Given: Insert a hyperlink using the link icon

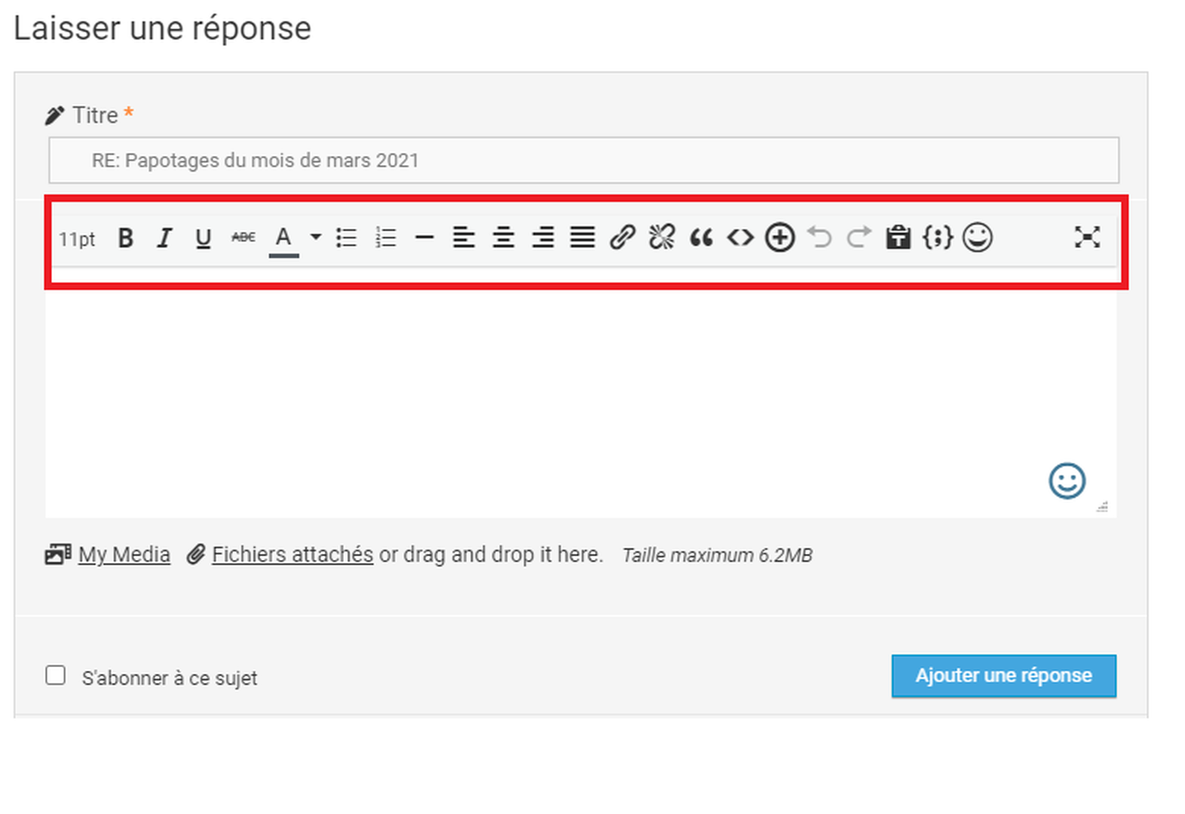Looking at the screenshot, I should 623,237.
